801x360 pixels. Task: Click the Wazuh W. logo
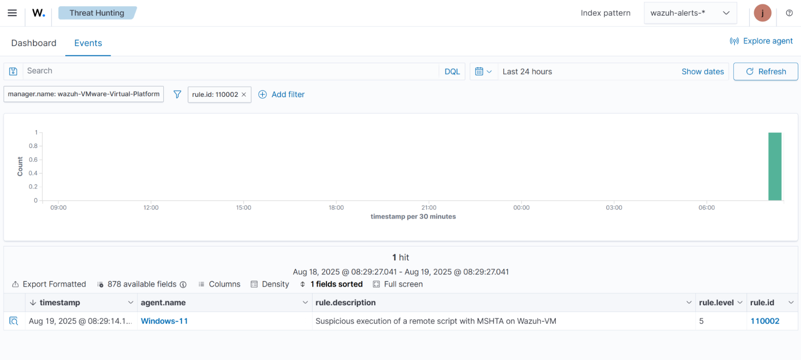pos(38,13)
